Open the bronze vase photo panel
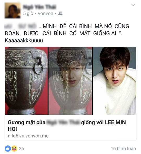 pos(26,81)
